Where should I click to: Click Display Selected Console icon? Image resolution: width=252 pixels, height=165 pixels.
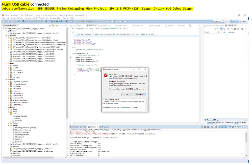(x=233, y=127)
